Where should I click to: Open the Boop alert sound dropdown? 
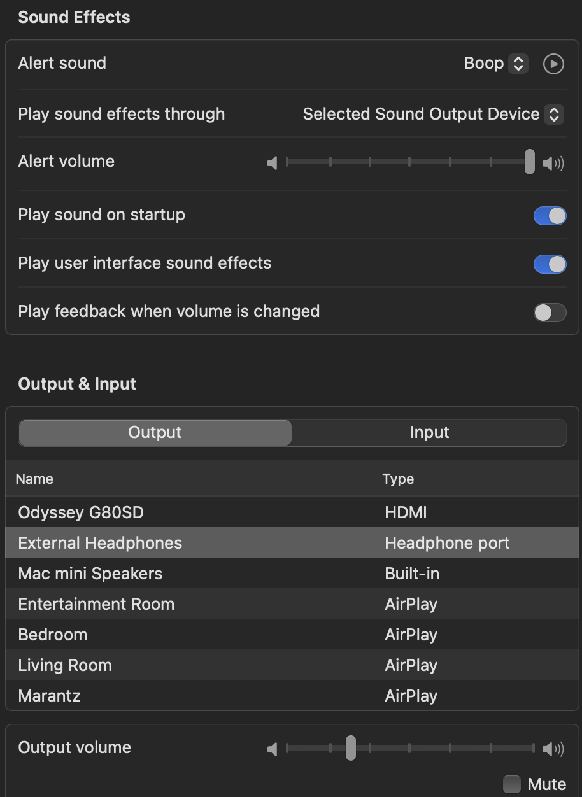tap(495, 64)
